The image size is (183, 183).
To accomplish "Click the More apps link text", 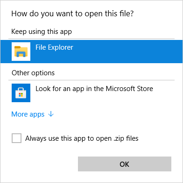I will click(x=28, y=114).
